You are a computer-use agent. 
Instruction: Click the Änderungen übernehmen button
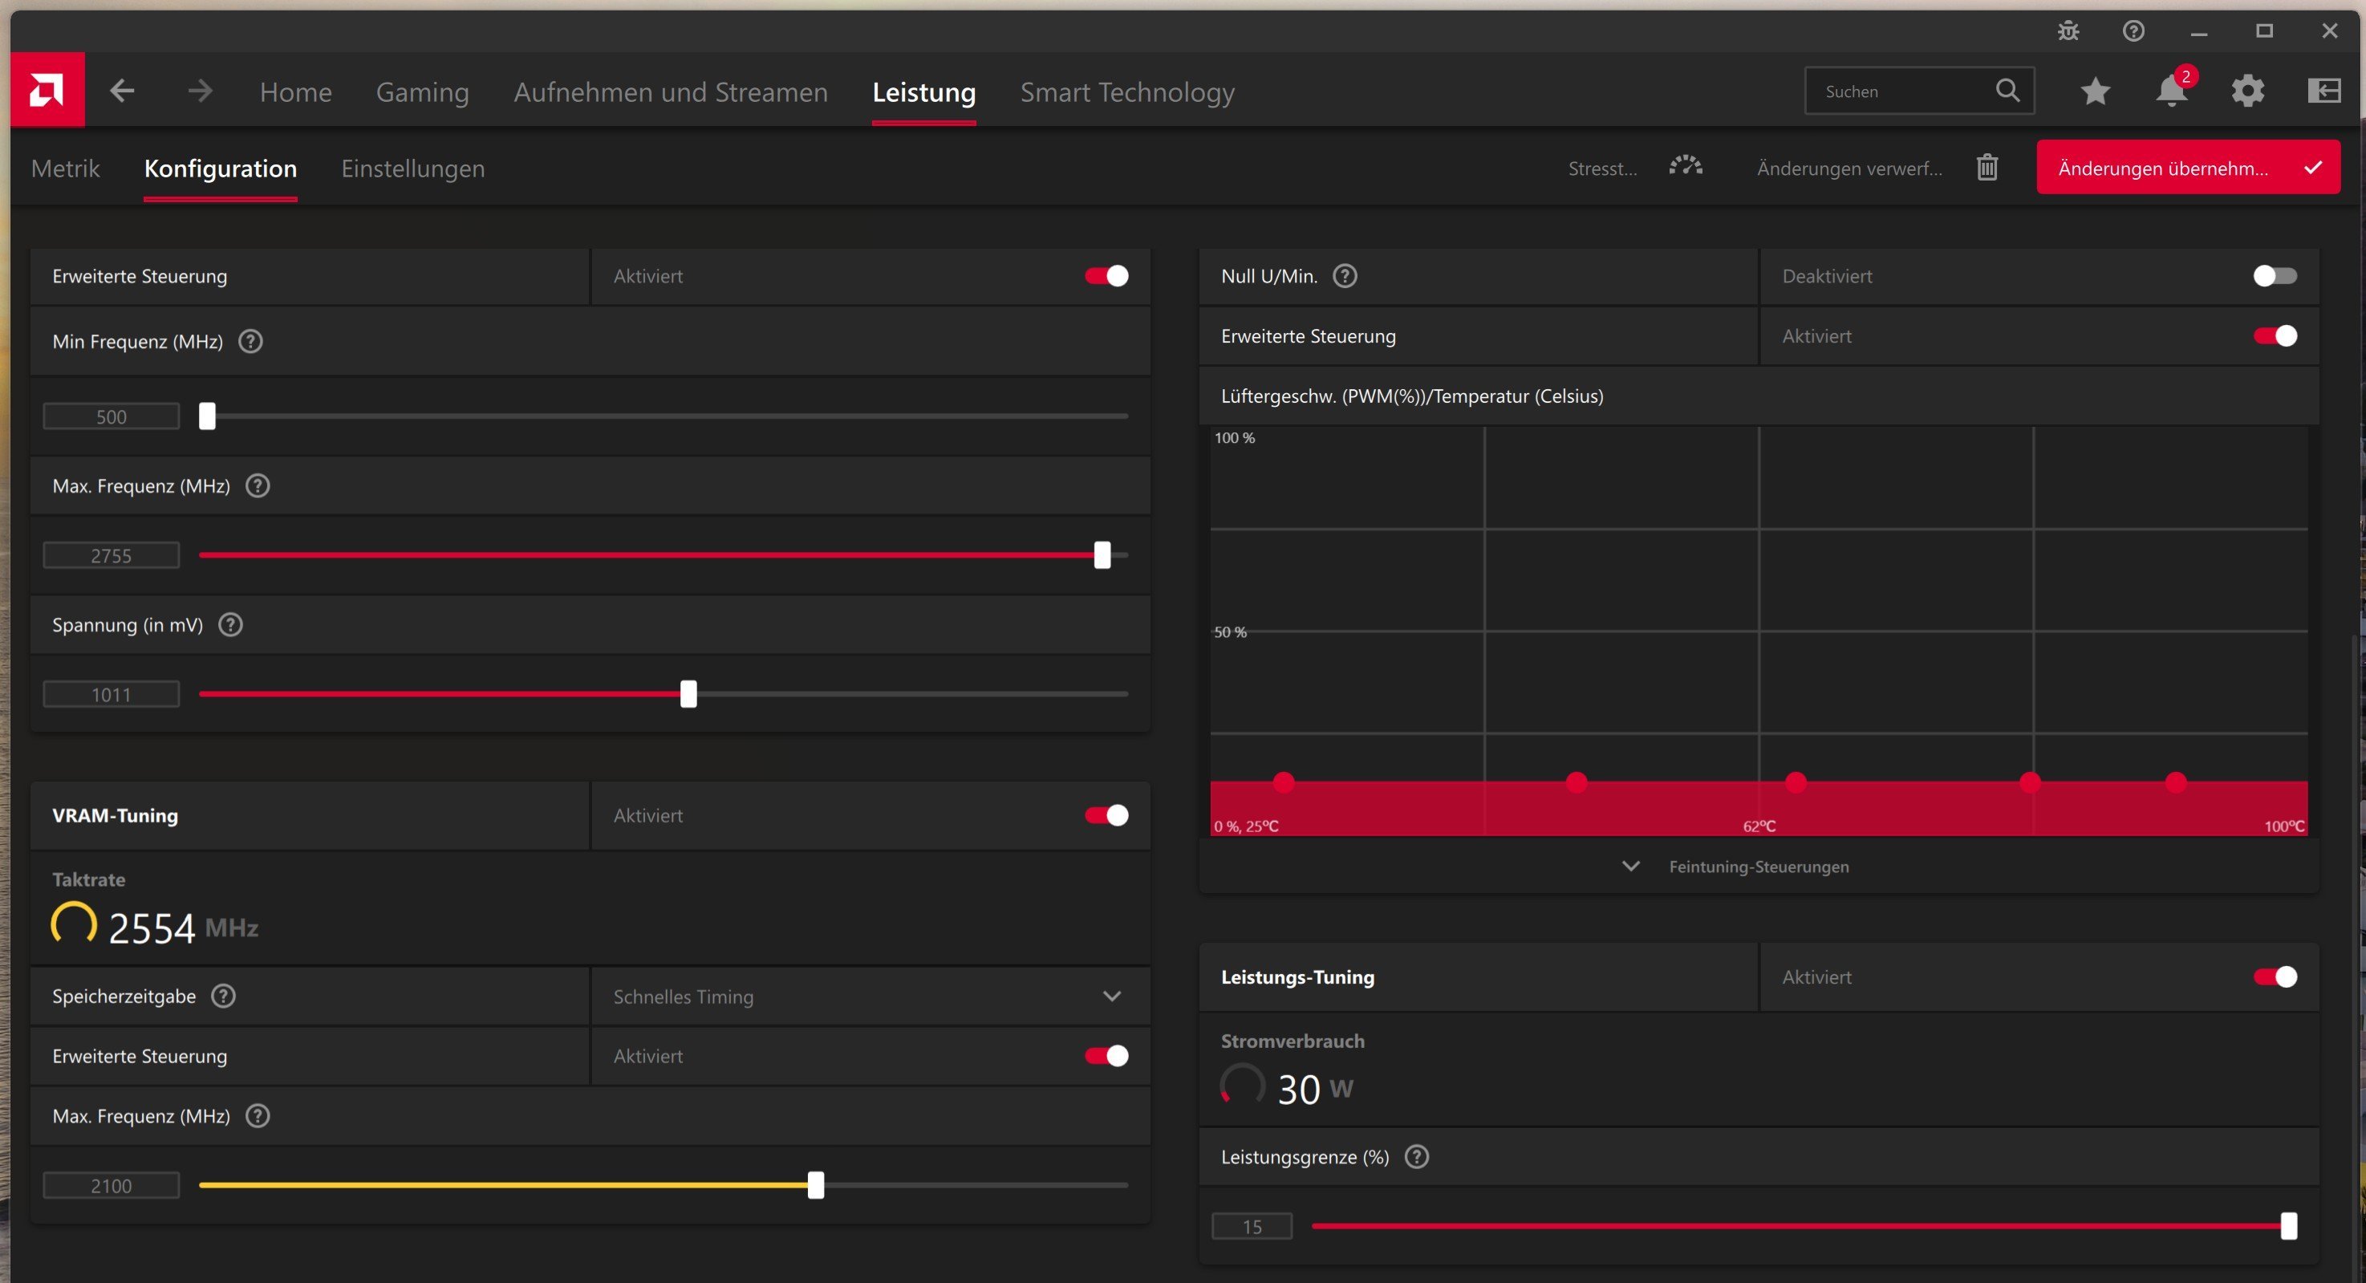click(2187, 167)
